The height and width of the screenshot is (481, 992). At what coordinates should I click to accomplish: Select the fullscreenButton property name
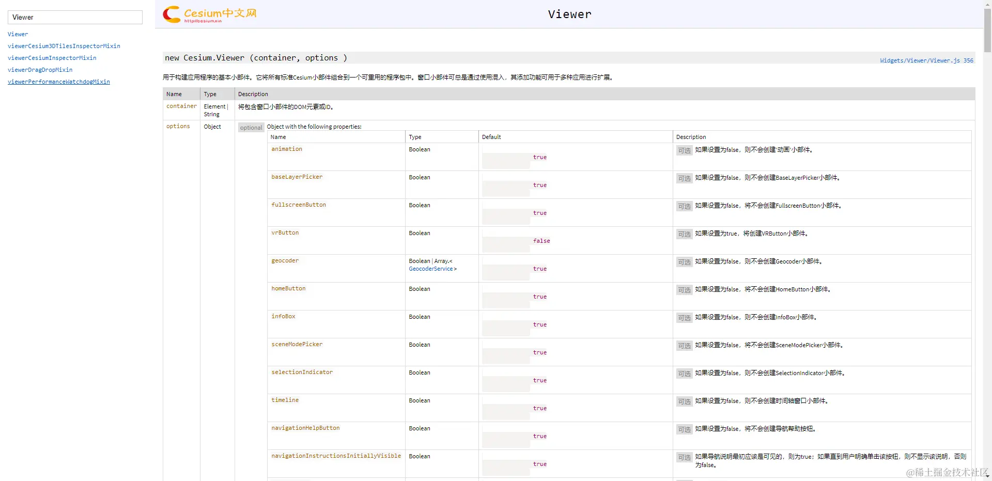[x=299, y=205]
